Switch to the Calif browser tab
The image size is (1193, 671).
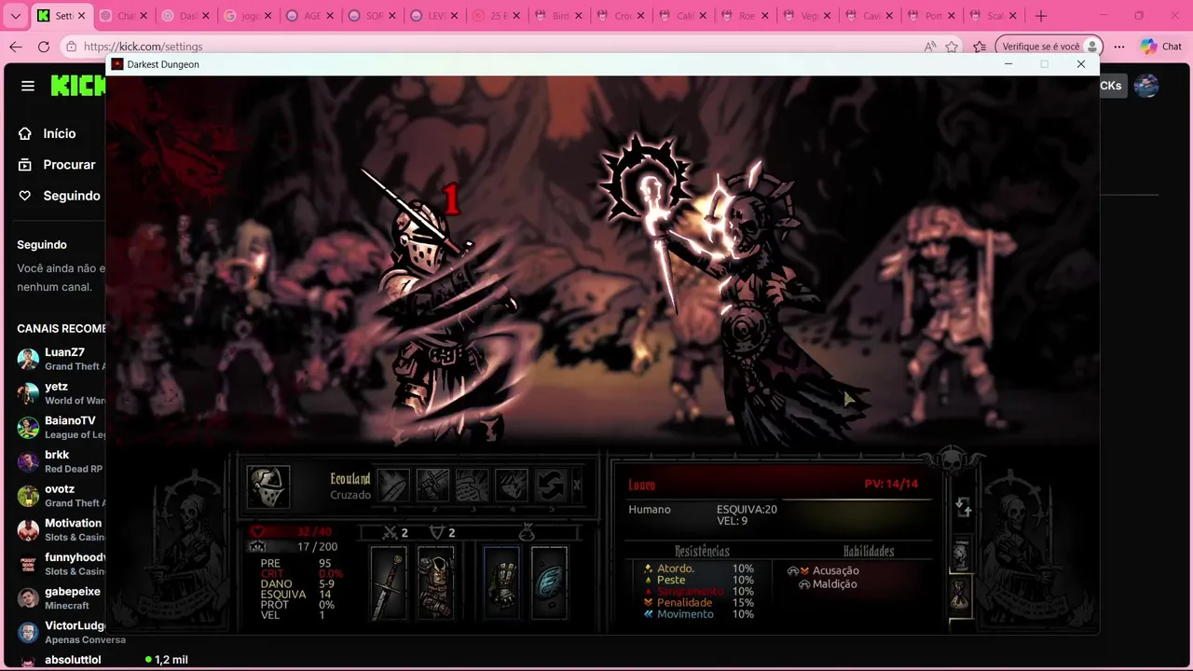(x=685, y=16)
